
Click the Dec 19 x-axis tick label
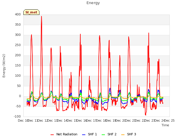111,121
